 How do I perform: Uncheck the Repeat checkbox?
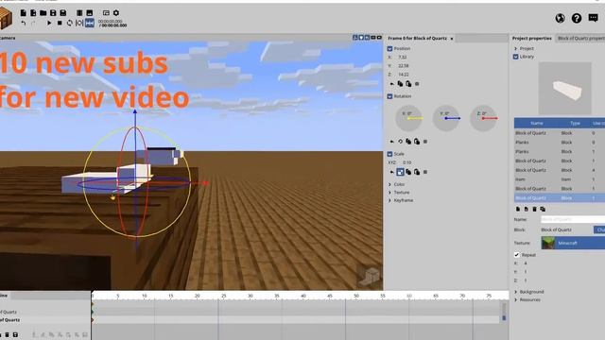(x=517, y=255)
